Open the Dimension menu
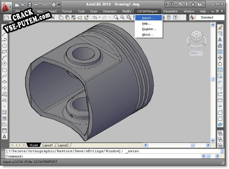Viewport: 229px width, 169px height. (110, 11)
